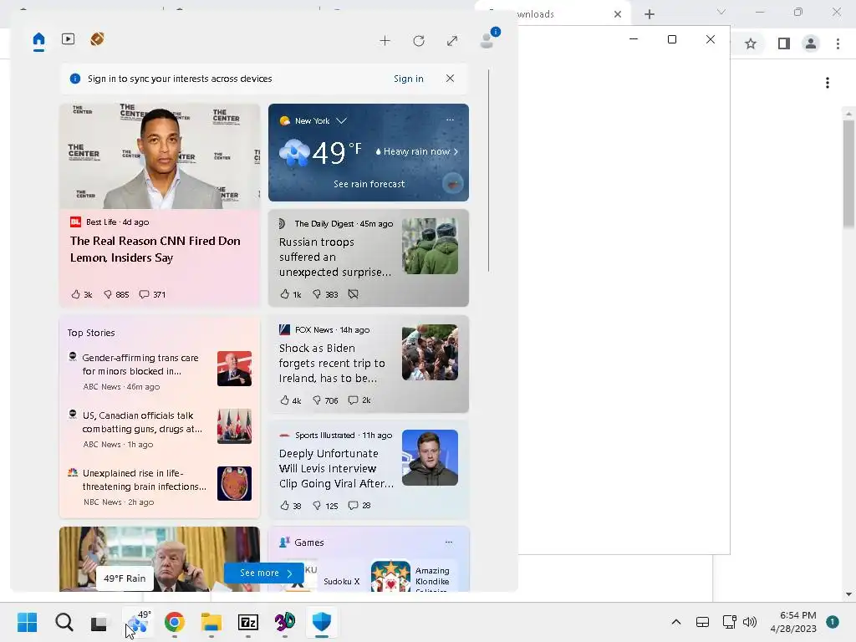This screenshot has width=856, height=642.
Task: Show hidden system tray icons
Action: tap(675, 622)
